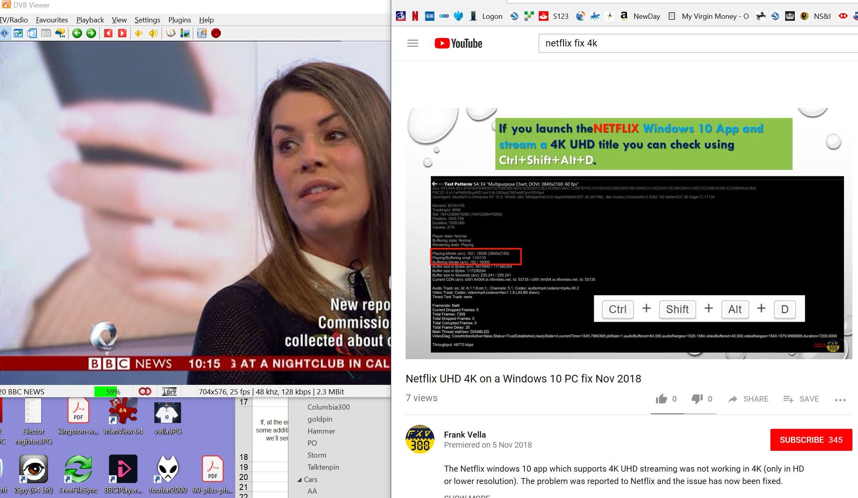Click the SAVE button under the video
Viewport: 858px width, 498px height.
[801, 399]
